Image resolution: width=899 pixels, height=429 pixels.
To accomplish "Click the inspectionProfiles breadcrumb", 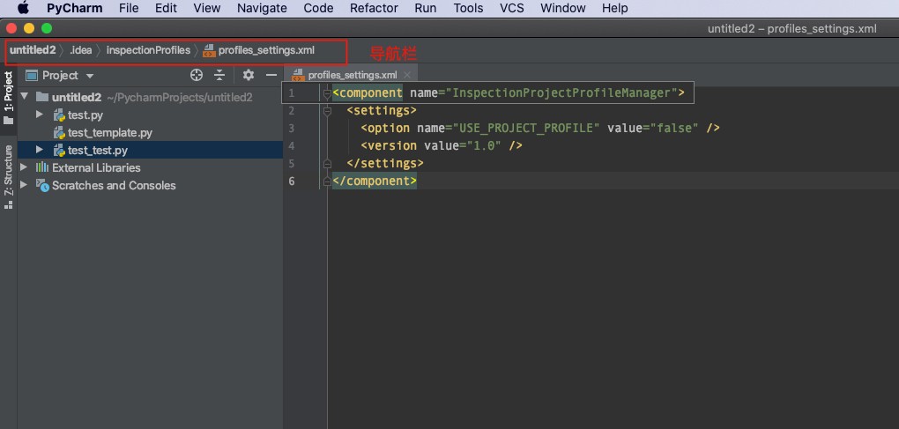I will pyautogui.click(x=148, y=50).
